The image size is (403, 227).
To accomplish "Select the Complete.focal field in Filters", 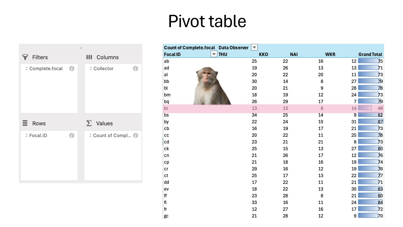I will tap(46, 68).
